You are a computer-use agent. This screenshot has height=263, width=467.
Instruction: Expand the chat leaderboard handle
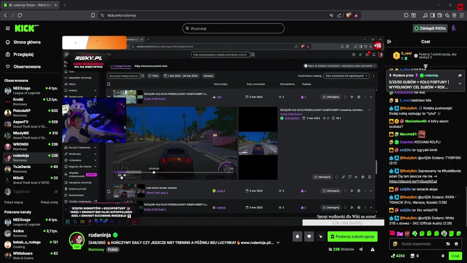(x=425, y=66)
